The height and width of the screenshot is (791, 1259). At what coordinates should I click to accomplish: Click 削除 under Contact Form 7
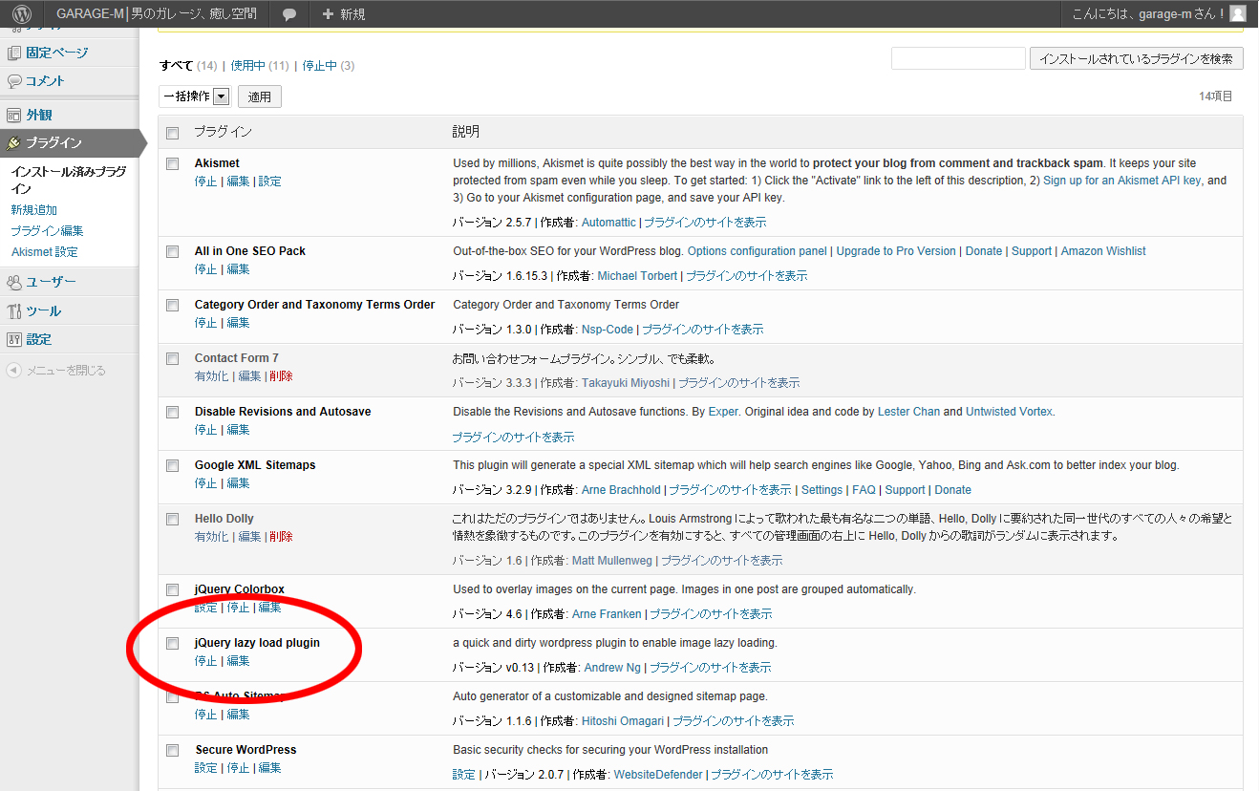coord(281,376)
